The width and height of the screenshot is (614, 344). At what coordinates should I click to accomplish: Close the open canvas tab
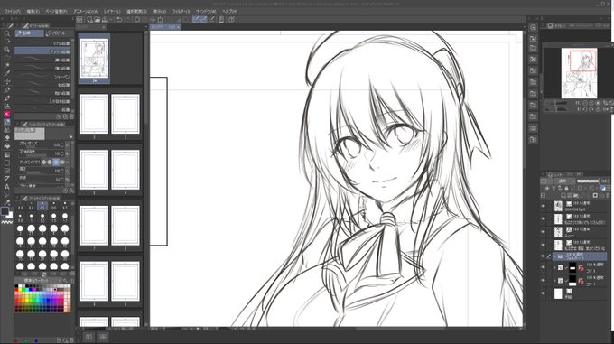pos(178,27)
